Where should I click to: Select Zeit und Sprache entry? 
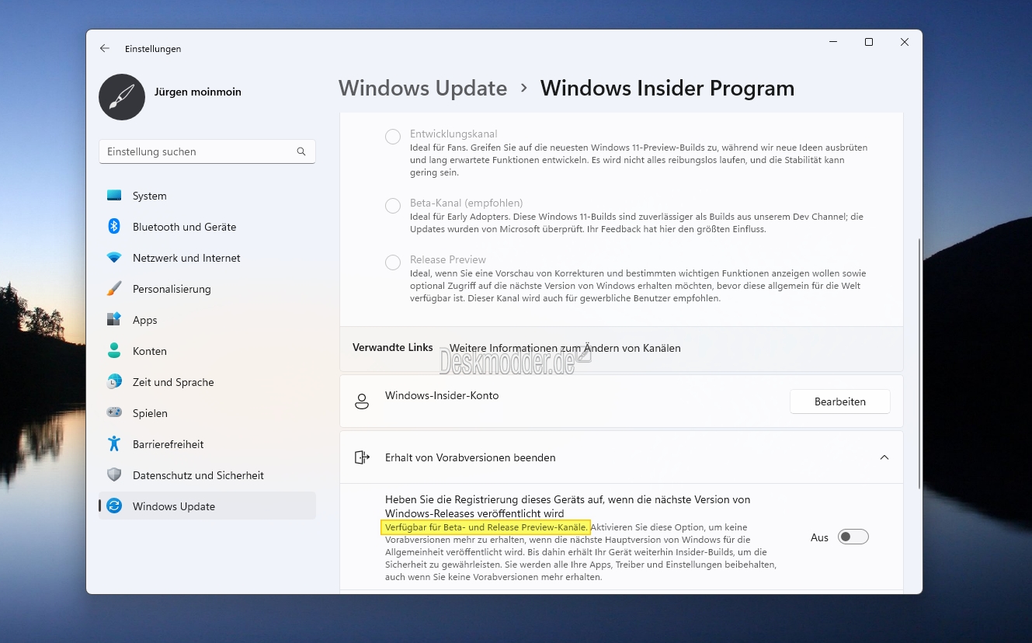(207, 382)
